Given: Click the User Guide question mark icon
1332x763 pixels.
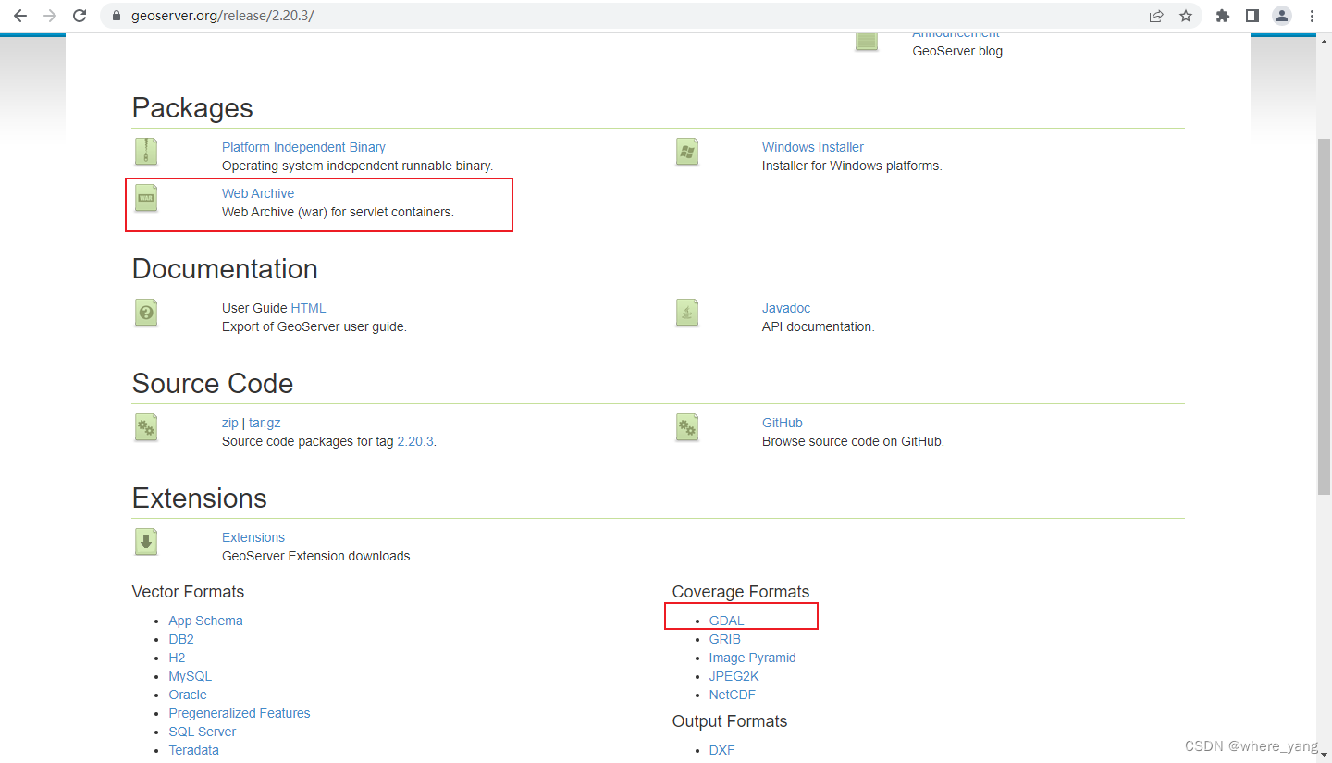Looking at the screenshot, I should pyautogui.click(x=145, y=312).
